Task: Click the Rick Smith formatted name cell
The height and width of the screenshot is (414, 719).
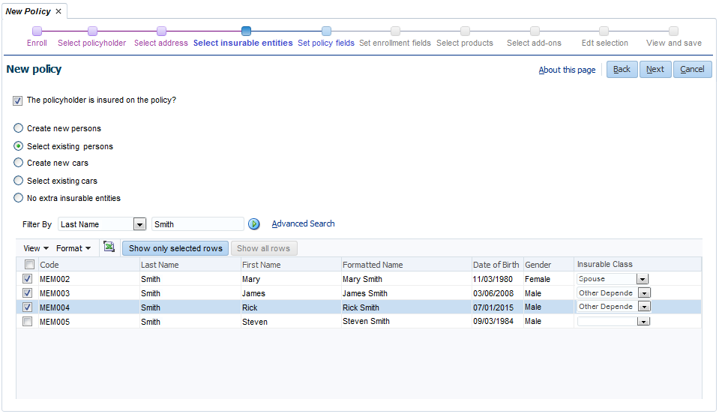Action: click(361, 307)
